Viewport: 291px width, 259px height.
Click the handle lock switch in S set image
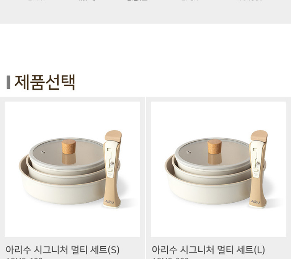tap(110, 170)
